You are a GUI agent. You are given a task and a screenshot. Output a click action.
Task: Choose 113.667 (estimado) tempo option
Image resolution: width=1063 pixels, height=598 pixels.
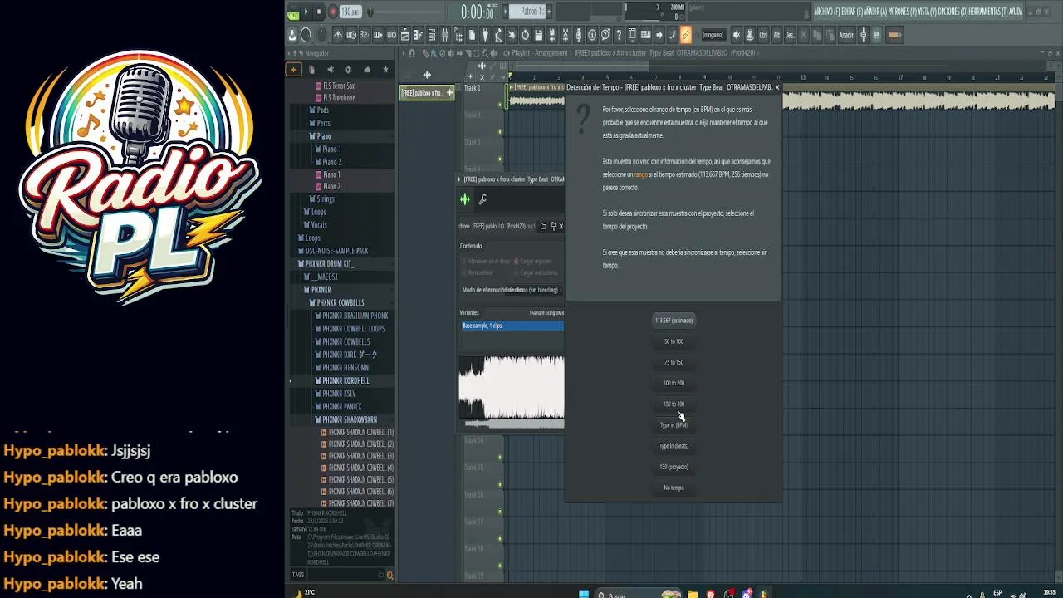(674, 321)
